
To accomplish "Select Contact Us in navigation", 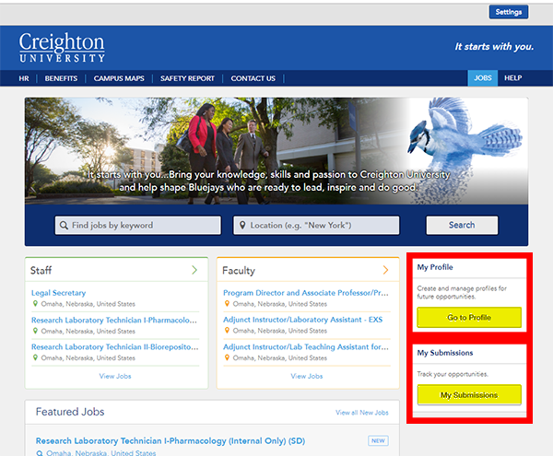I will coord(253,78).
